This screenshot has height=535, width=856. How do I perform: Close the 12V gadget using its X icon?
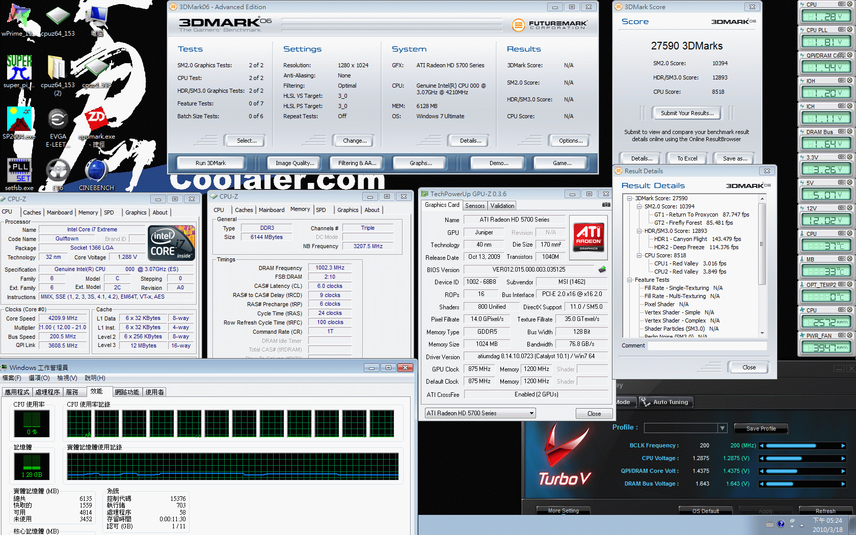(849, 208)
